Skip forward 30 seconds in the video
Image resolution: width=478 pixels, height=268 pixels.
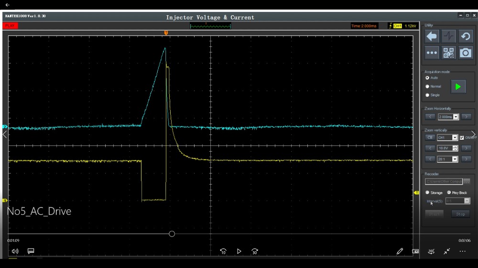[x=255, y=251]
